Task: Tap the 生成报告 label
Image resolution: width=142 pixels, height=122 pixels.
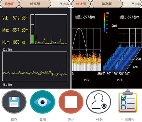Action: coord(128,120)
